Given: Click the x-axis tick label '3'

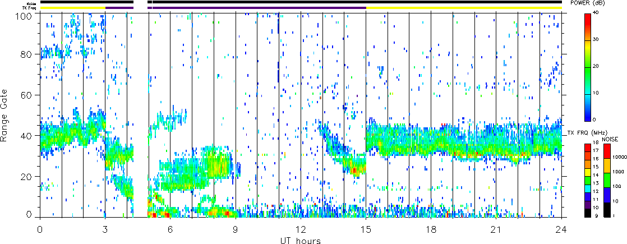Looking at the screenshot, I should pyautogui.click(x=105, y=229).
